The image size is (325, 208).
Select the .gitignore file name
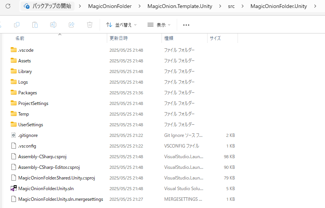(28, 135)
